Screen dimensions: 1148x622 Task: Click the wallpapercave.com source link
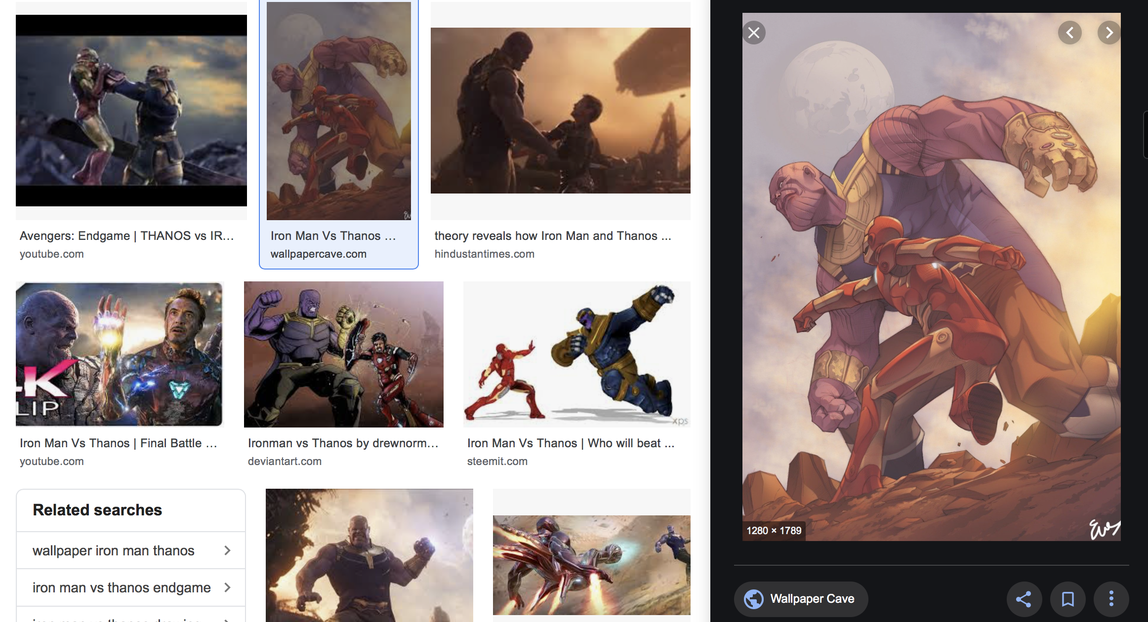[x=318, y=254]
